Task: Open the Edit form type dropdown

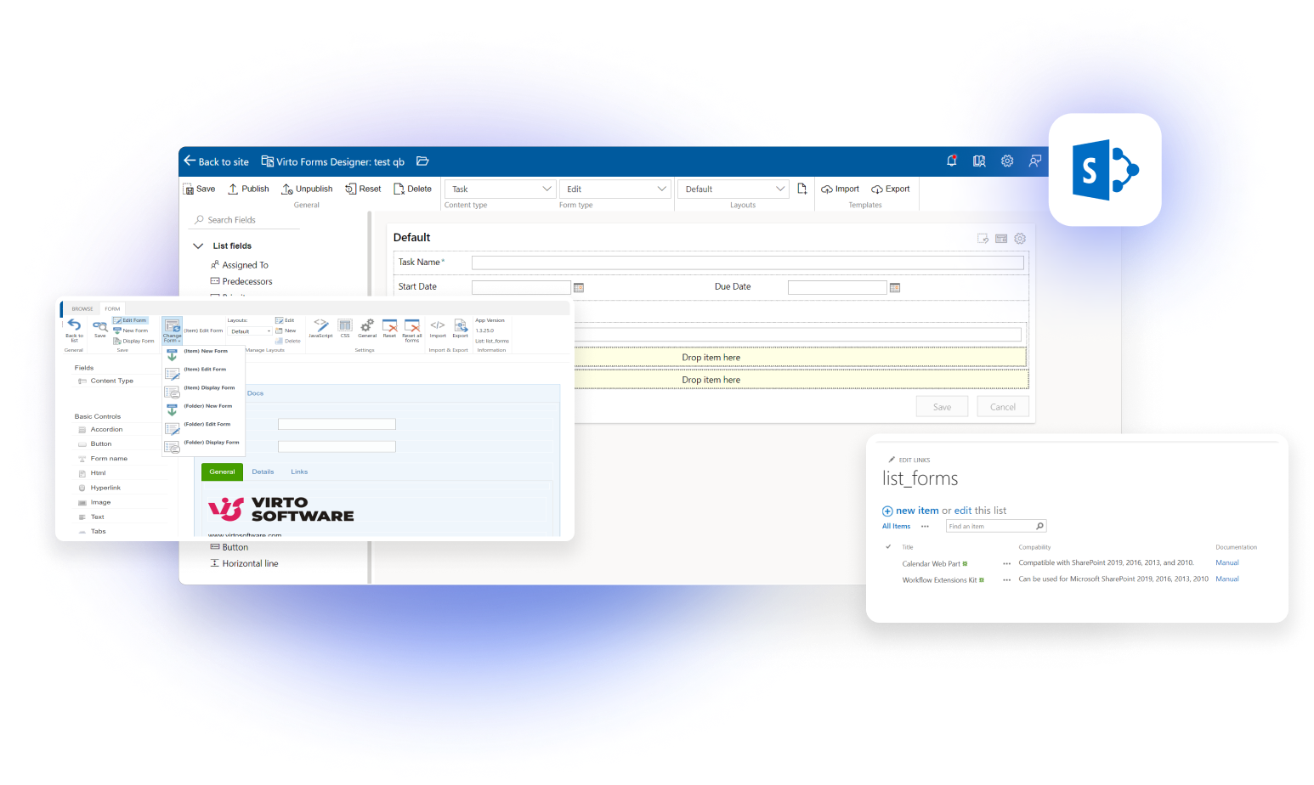Action: click(615, 189)
